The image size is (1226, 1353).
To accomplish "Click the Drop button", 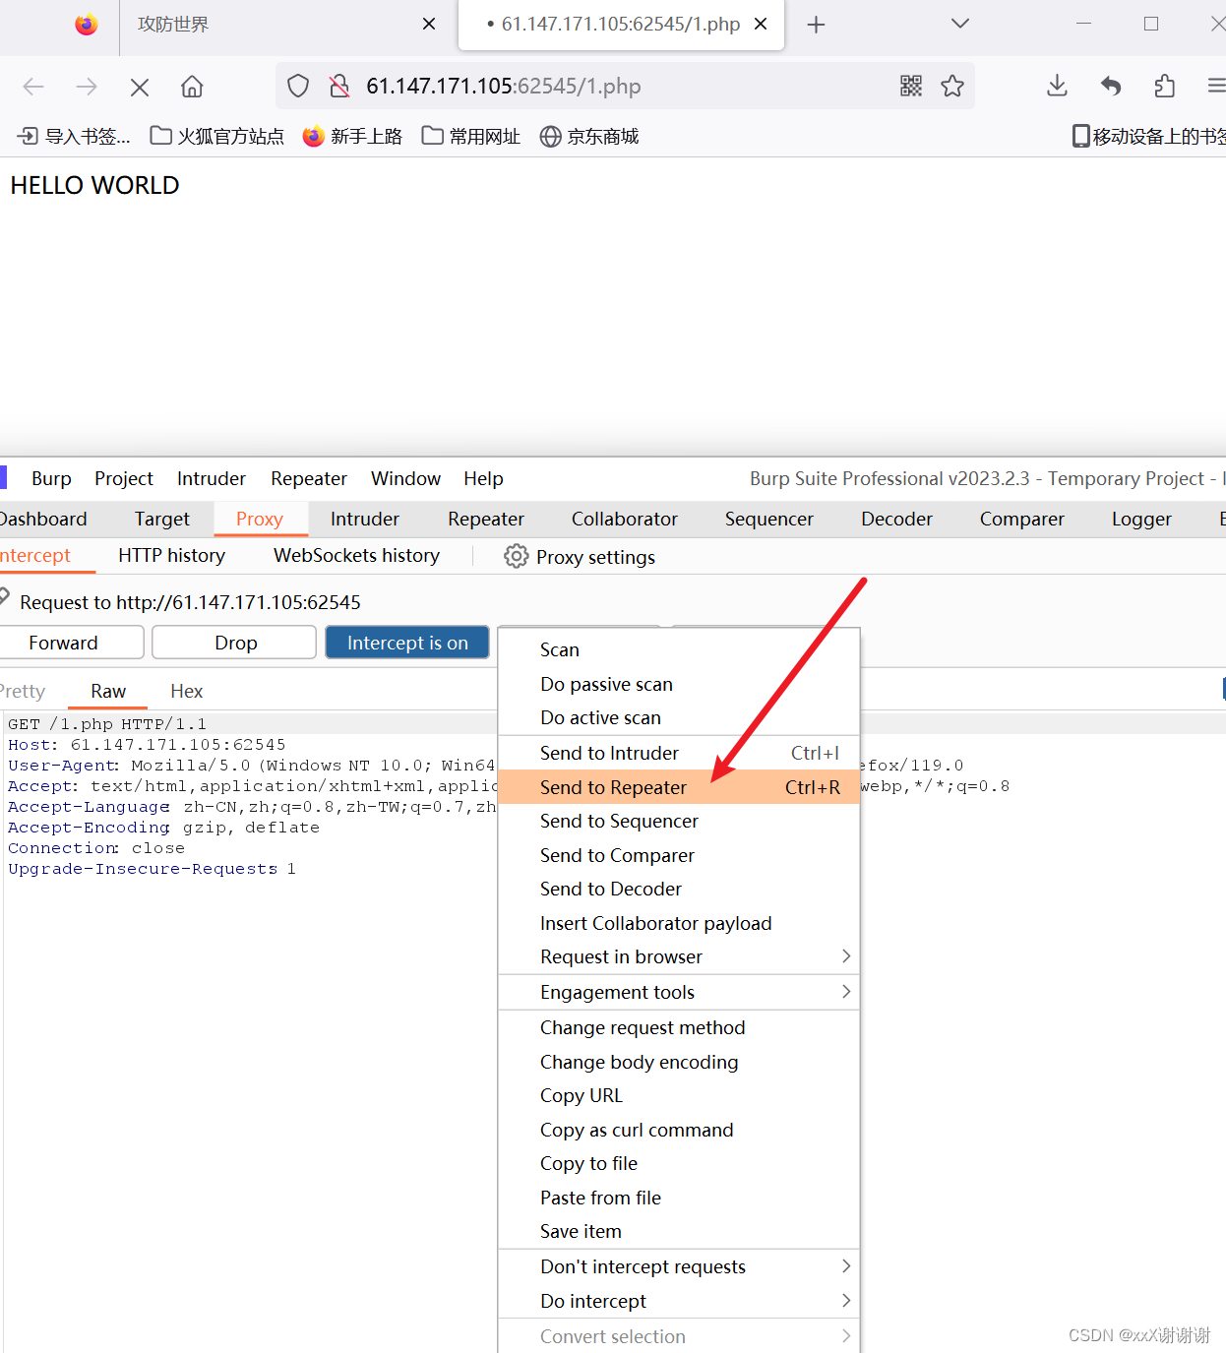I will point(234,642).
